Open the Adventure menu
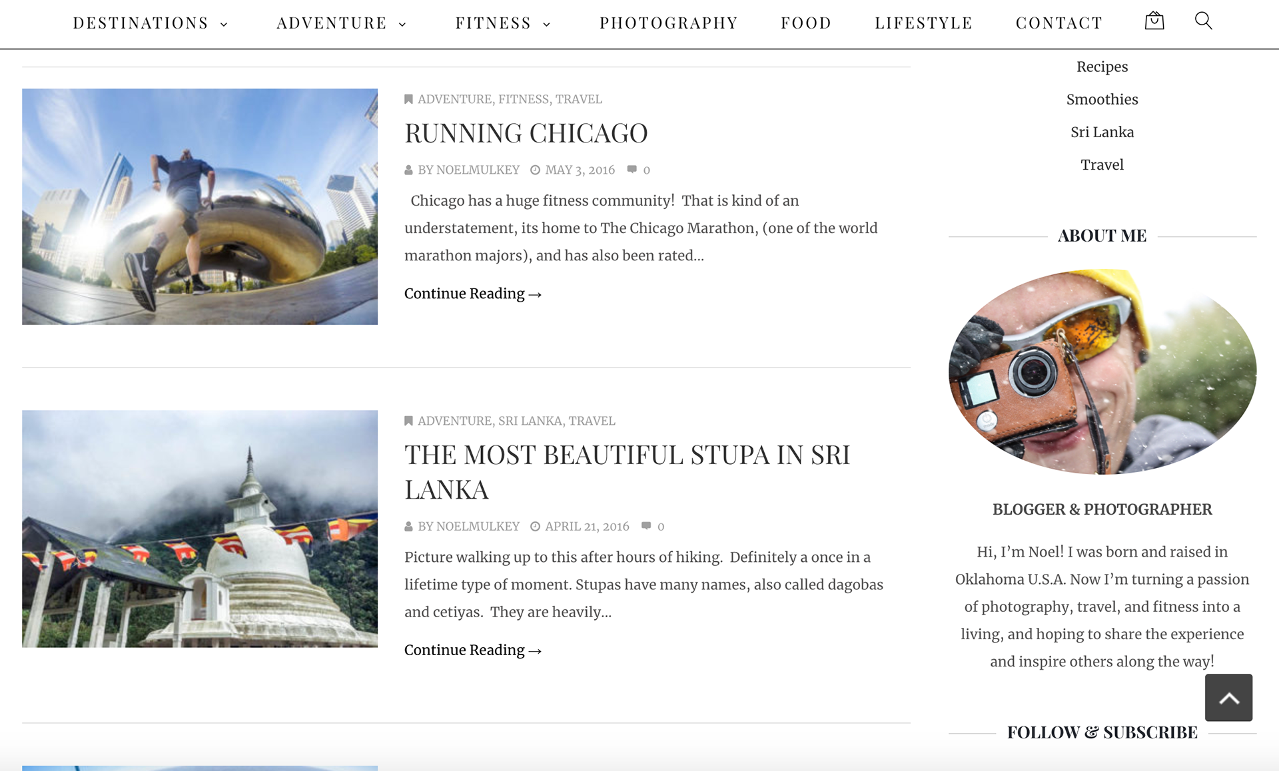1279x771 pixels. pos(332,23)
